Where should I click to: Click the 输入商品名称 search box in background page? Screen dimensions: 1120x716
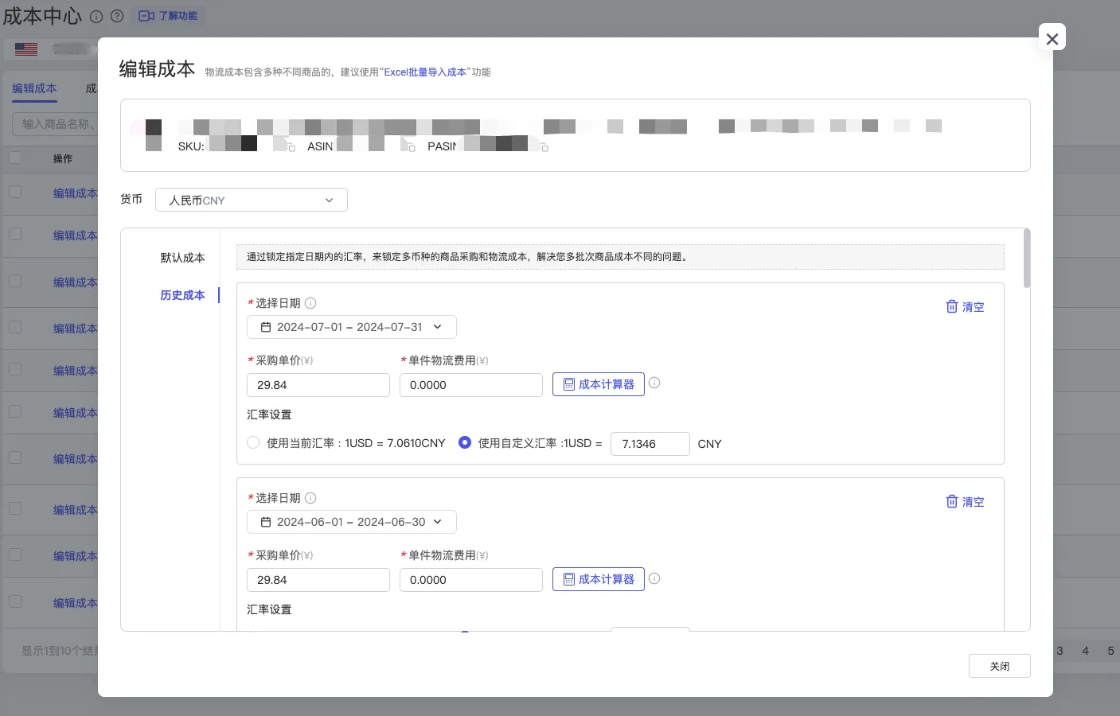[x=56, y=124]
